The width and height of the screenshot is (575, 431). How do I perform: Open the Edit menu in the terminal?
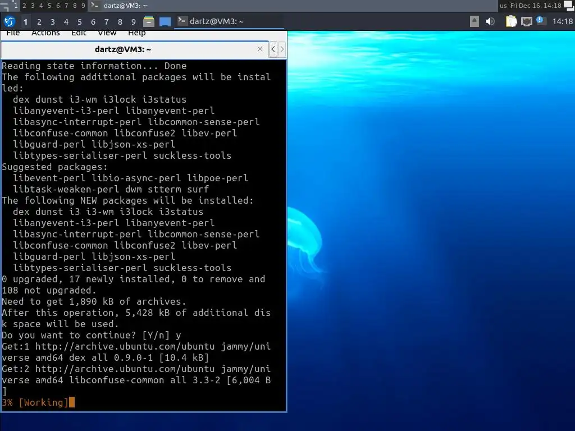tap(79, 33)
